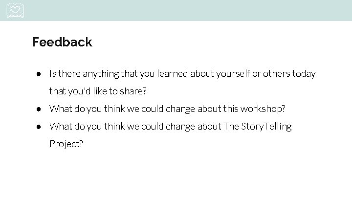Click the word 'learned' in the first bullet
This screenshot has height=198, width=352.
pos(172,74)
